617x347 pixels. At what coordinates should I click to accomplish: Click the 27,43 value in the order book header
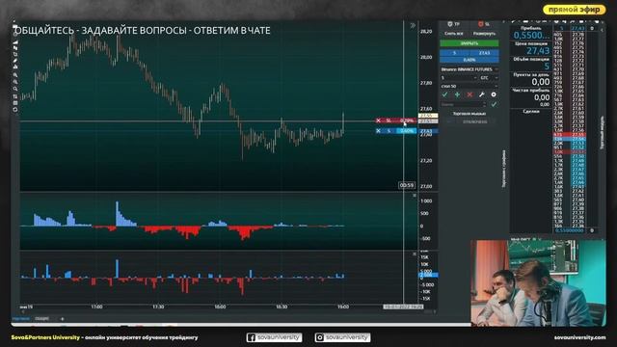(x=577, y=28)
